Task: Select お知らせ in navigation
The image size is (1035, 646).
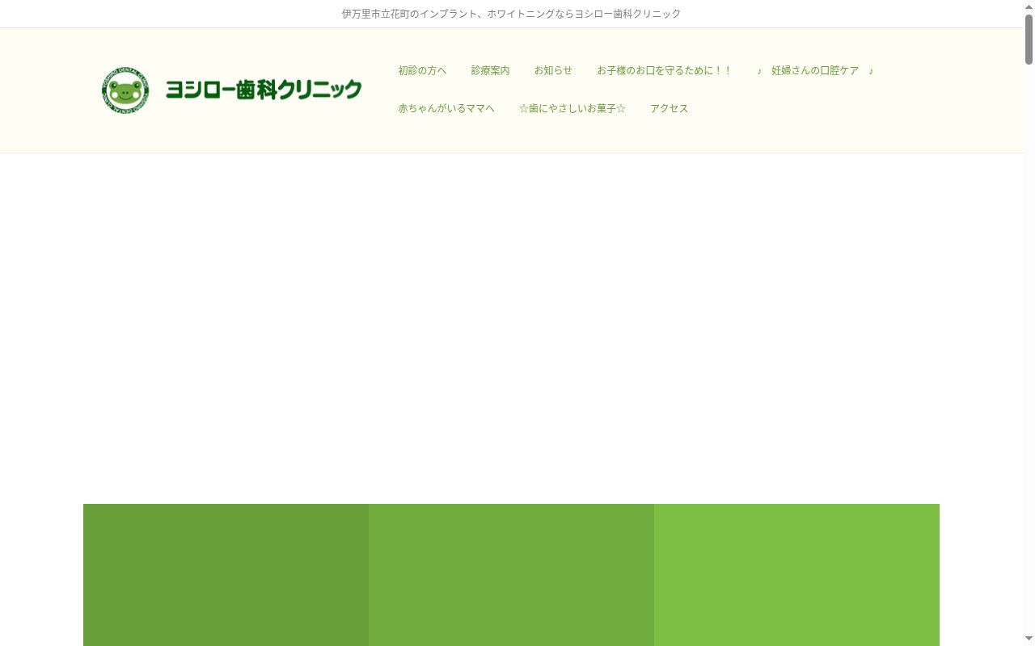Action: (x=553, y=71)
